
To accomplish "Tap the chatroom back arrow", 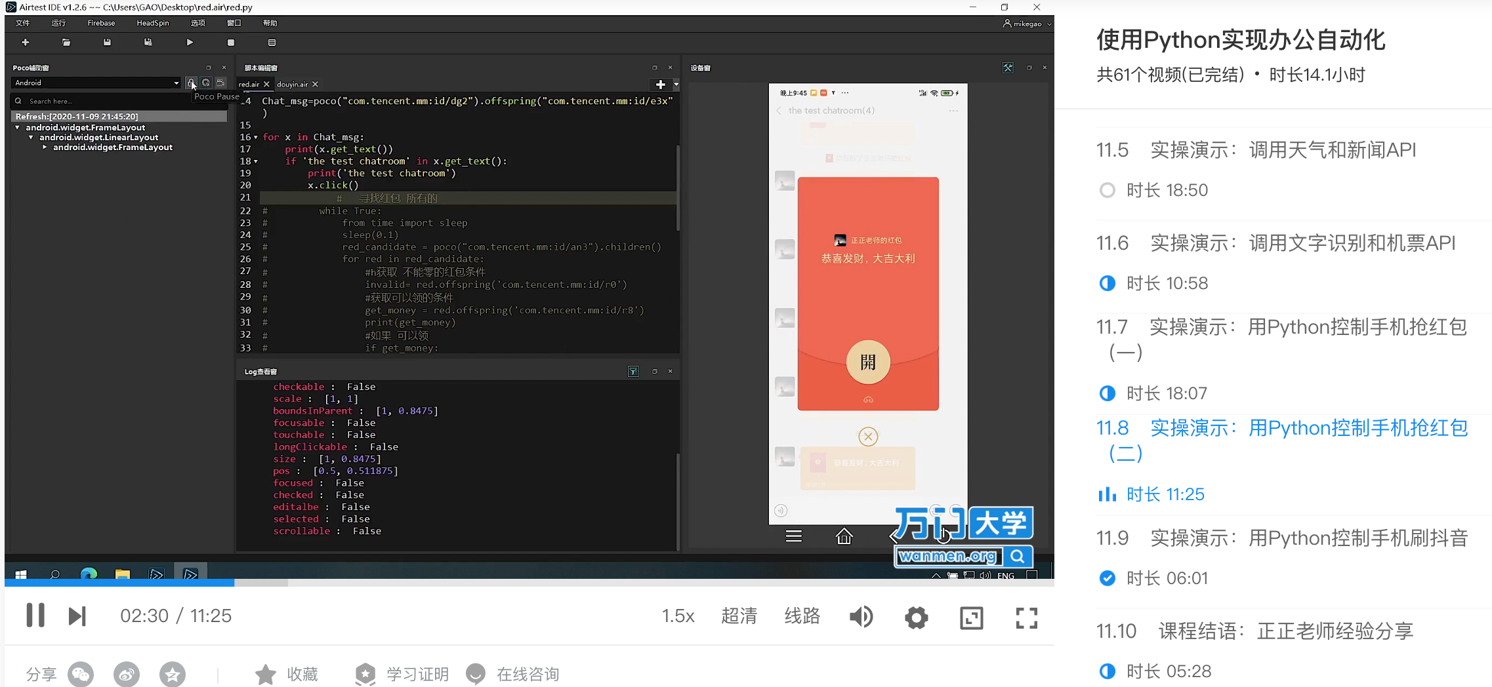I will (779, 111).
